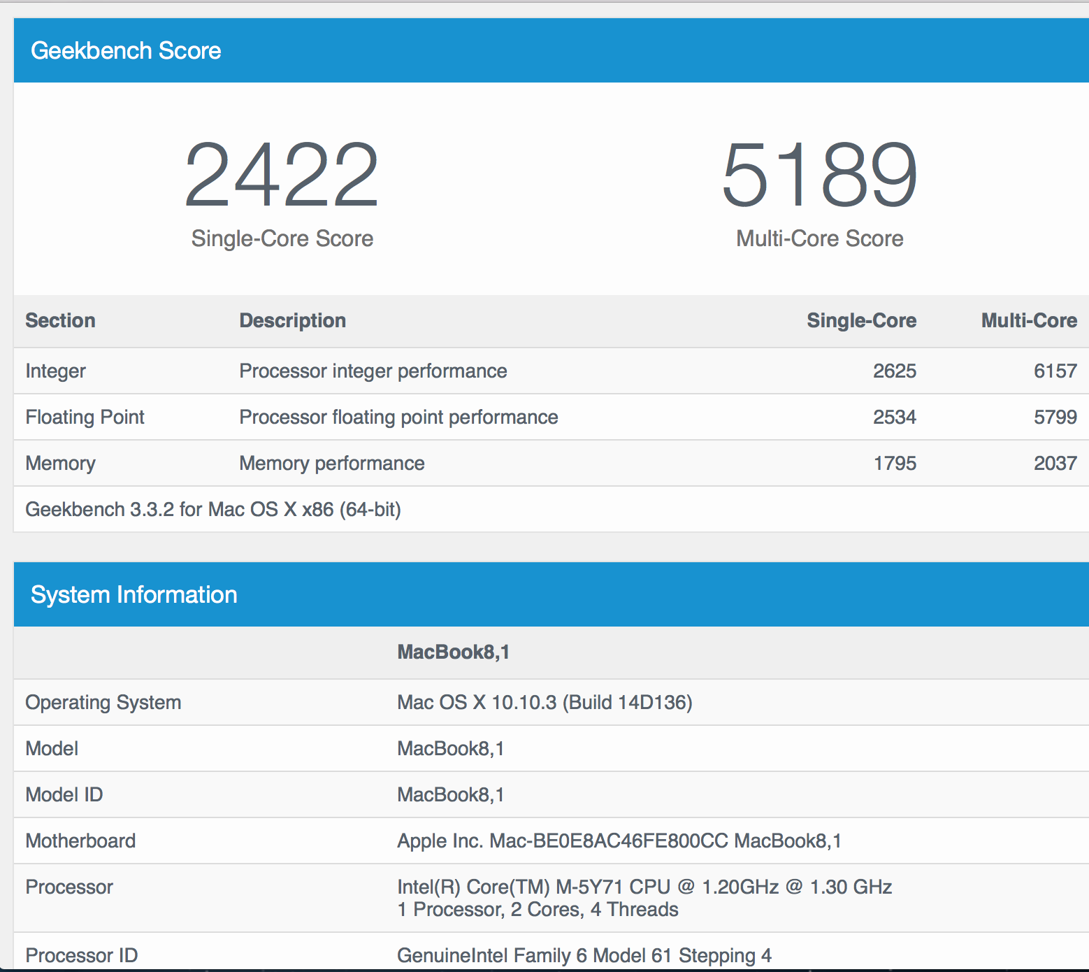Image resolution: width=1089 pixels, height=972 pixels.
Task: Select the Motherboard row label
Action: pyautogui.click(x=80, y=841)
